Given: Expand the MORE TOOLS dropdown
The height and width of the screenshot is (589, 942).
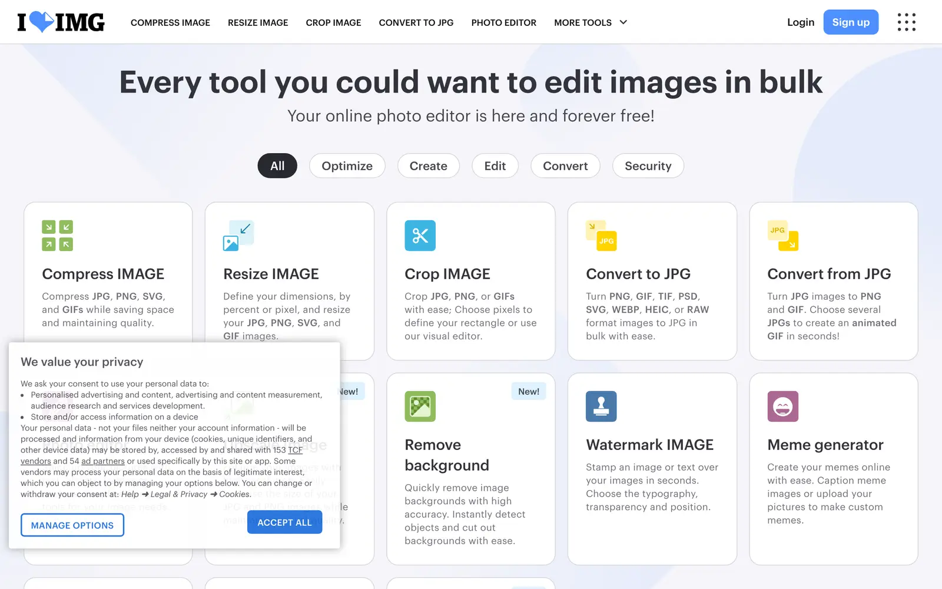Looking at the screenshot, I should (x=591, y=22).
